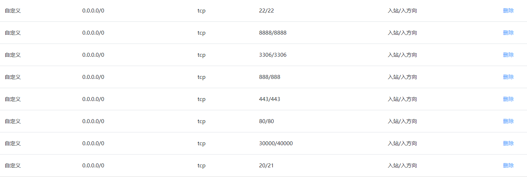This screenshot has height=177, width=527.
Task: Remove the 8888/8888 port rule via 删除
Action: click(x=508, y=33)
